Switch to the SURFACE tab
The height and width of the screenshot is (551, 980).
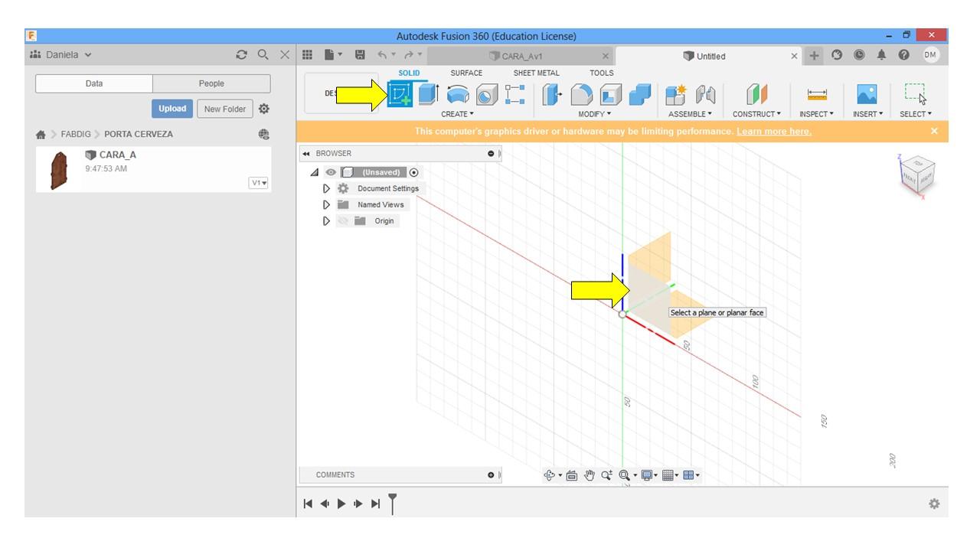point(466,73)
